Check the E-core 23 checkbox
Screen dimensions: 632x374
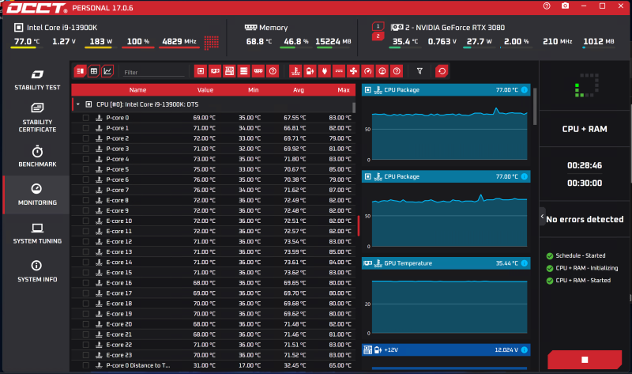pyautogui.click(x=86, y=355)
